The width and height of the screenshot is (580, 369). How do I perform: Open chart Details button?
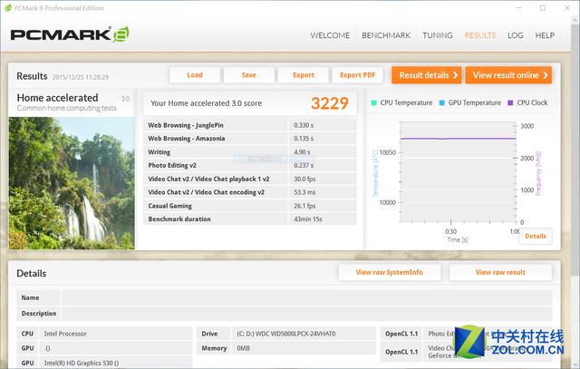(x=535, y=236)
